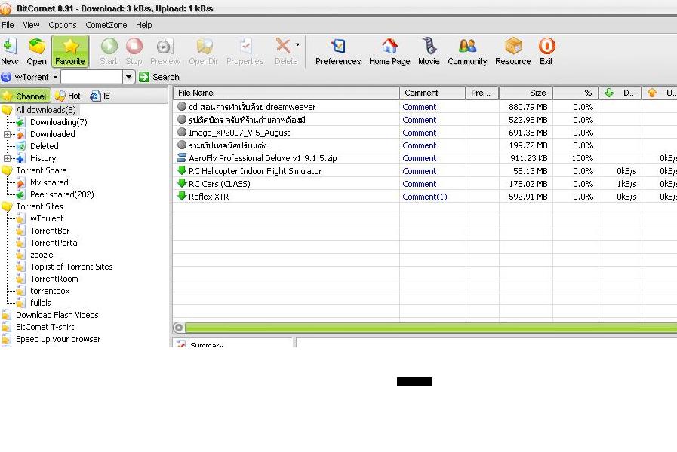Open the CometZone menu

(106, 25)
